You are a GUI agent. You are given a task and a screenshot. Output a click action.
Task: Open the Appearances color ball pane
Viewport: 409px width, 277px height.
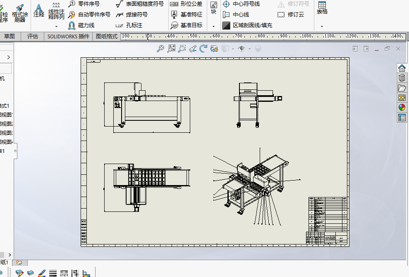402,108
